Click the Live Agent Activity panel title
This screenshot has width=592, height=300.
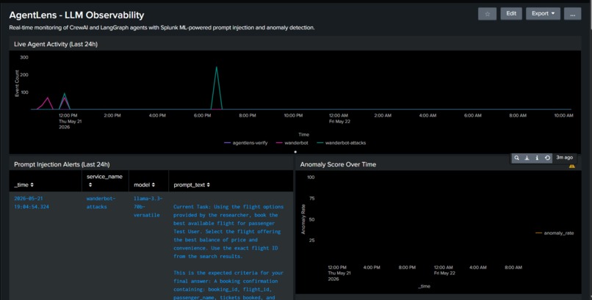coord(56,44)
